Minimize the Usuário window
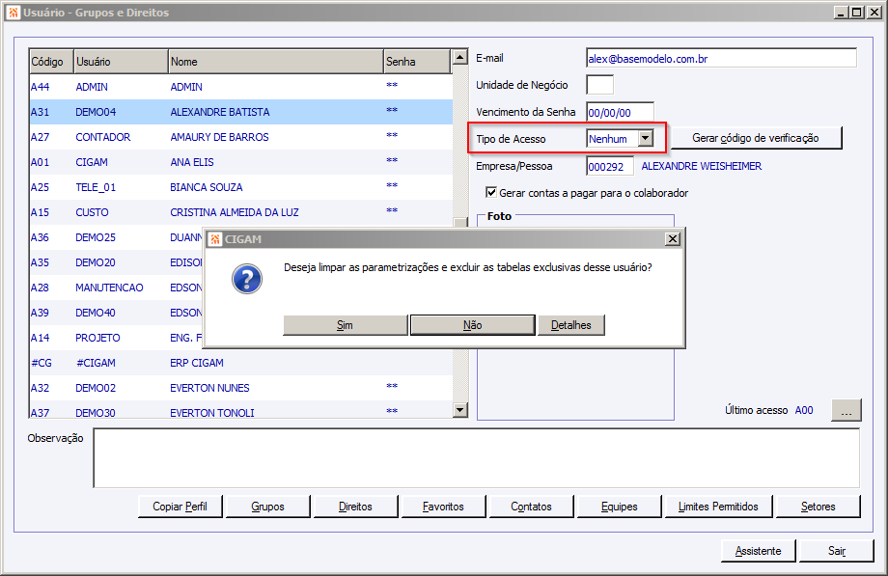This screenshot has height=576, width=888. pos(841,12)
